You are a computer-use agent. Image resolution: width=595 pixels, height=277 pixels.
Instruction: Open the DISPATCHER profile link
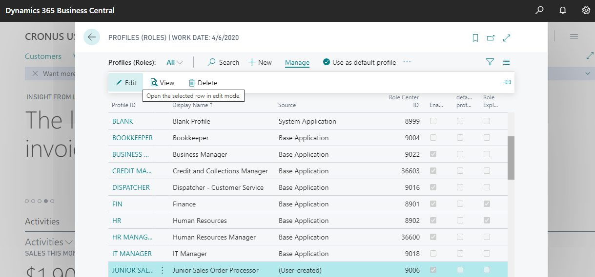click(131, 187)
